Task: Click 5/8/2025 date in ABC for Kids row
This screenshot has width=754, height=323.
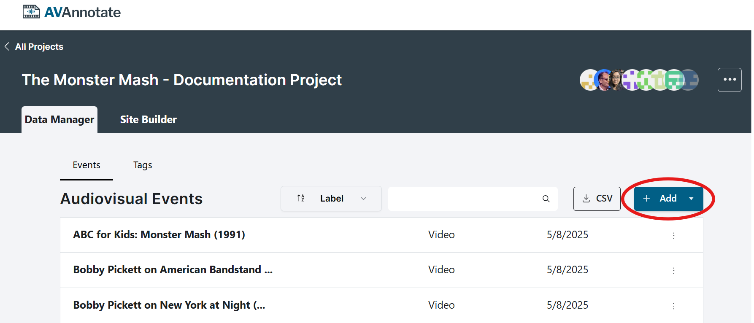Action: point(568,235)
